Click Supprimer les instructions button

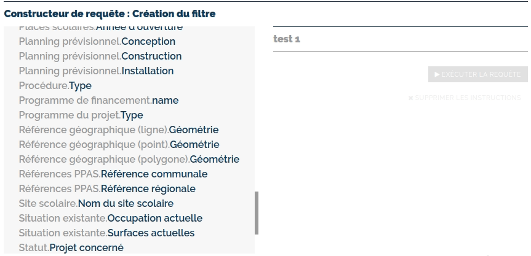tap(465, 98)
